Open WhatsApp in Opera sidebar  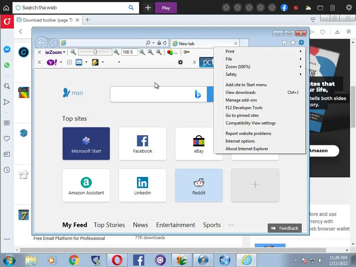coord(7,65)
